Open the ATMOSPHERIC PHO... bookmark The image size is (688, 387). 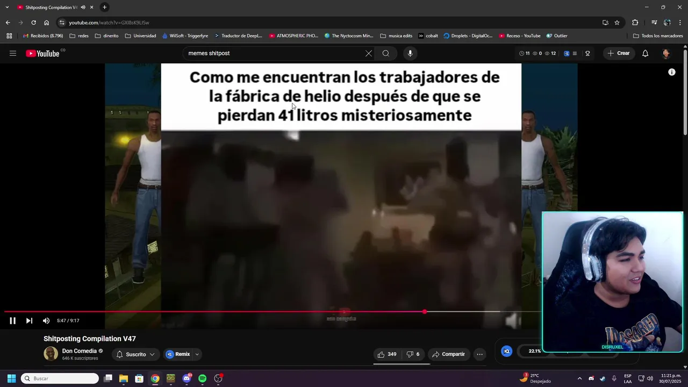(294, 36)
